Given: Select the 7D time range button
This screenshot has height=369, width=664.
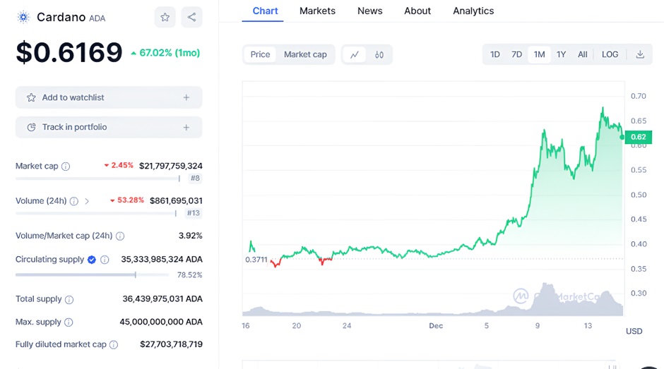Looking at the screenshot, I should pyautogui.click(x=516, y=54).
